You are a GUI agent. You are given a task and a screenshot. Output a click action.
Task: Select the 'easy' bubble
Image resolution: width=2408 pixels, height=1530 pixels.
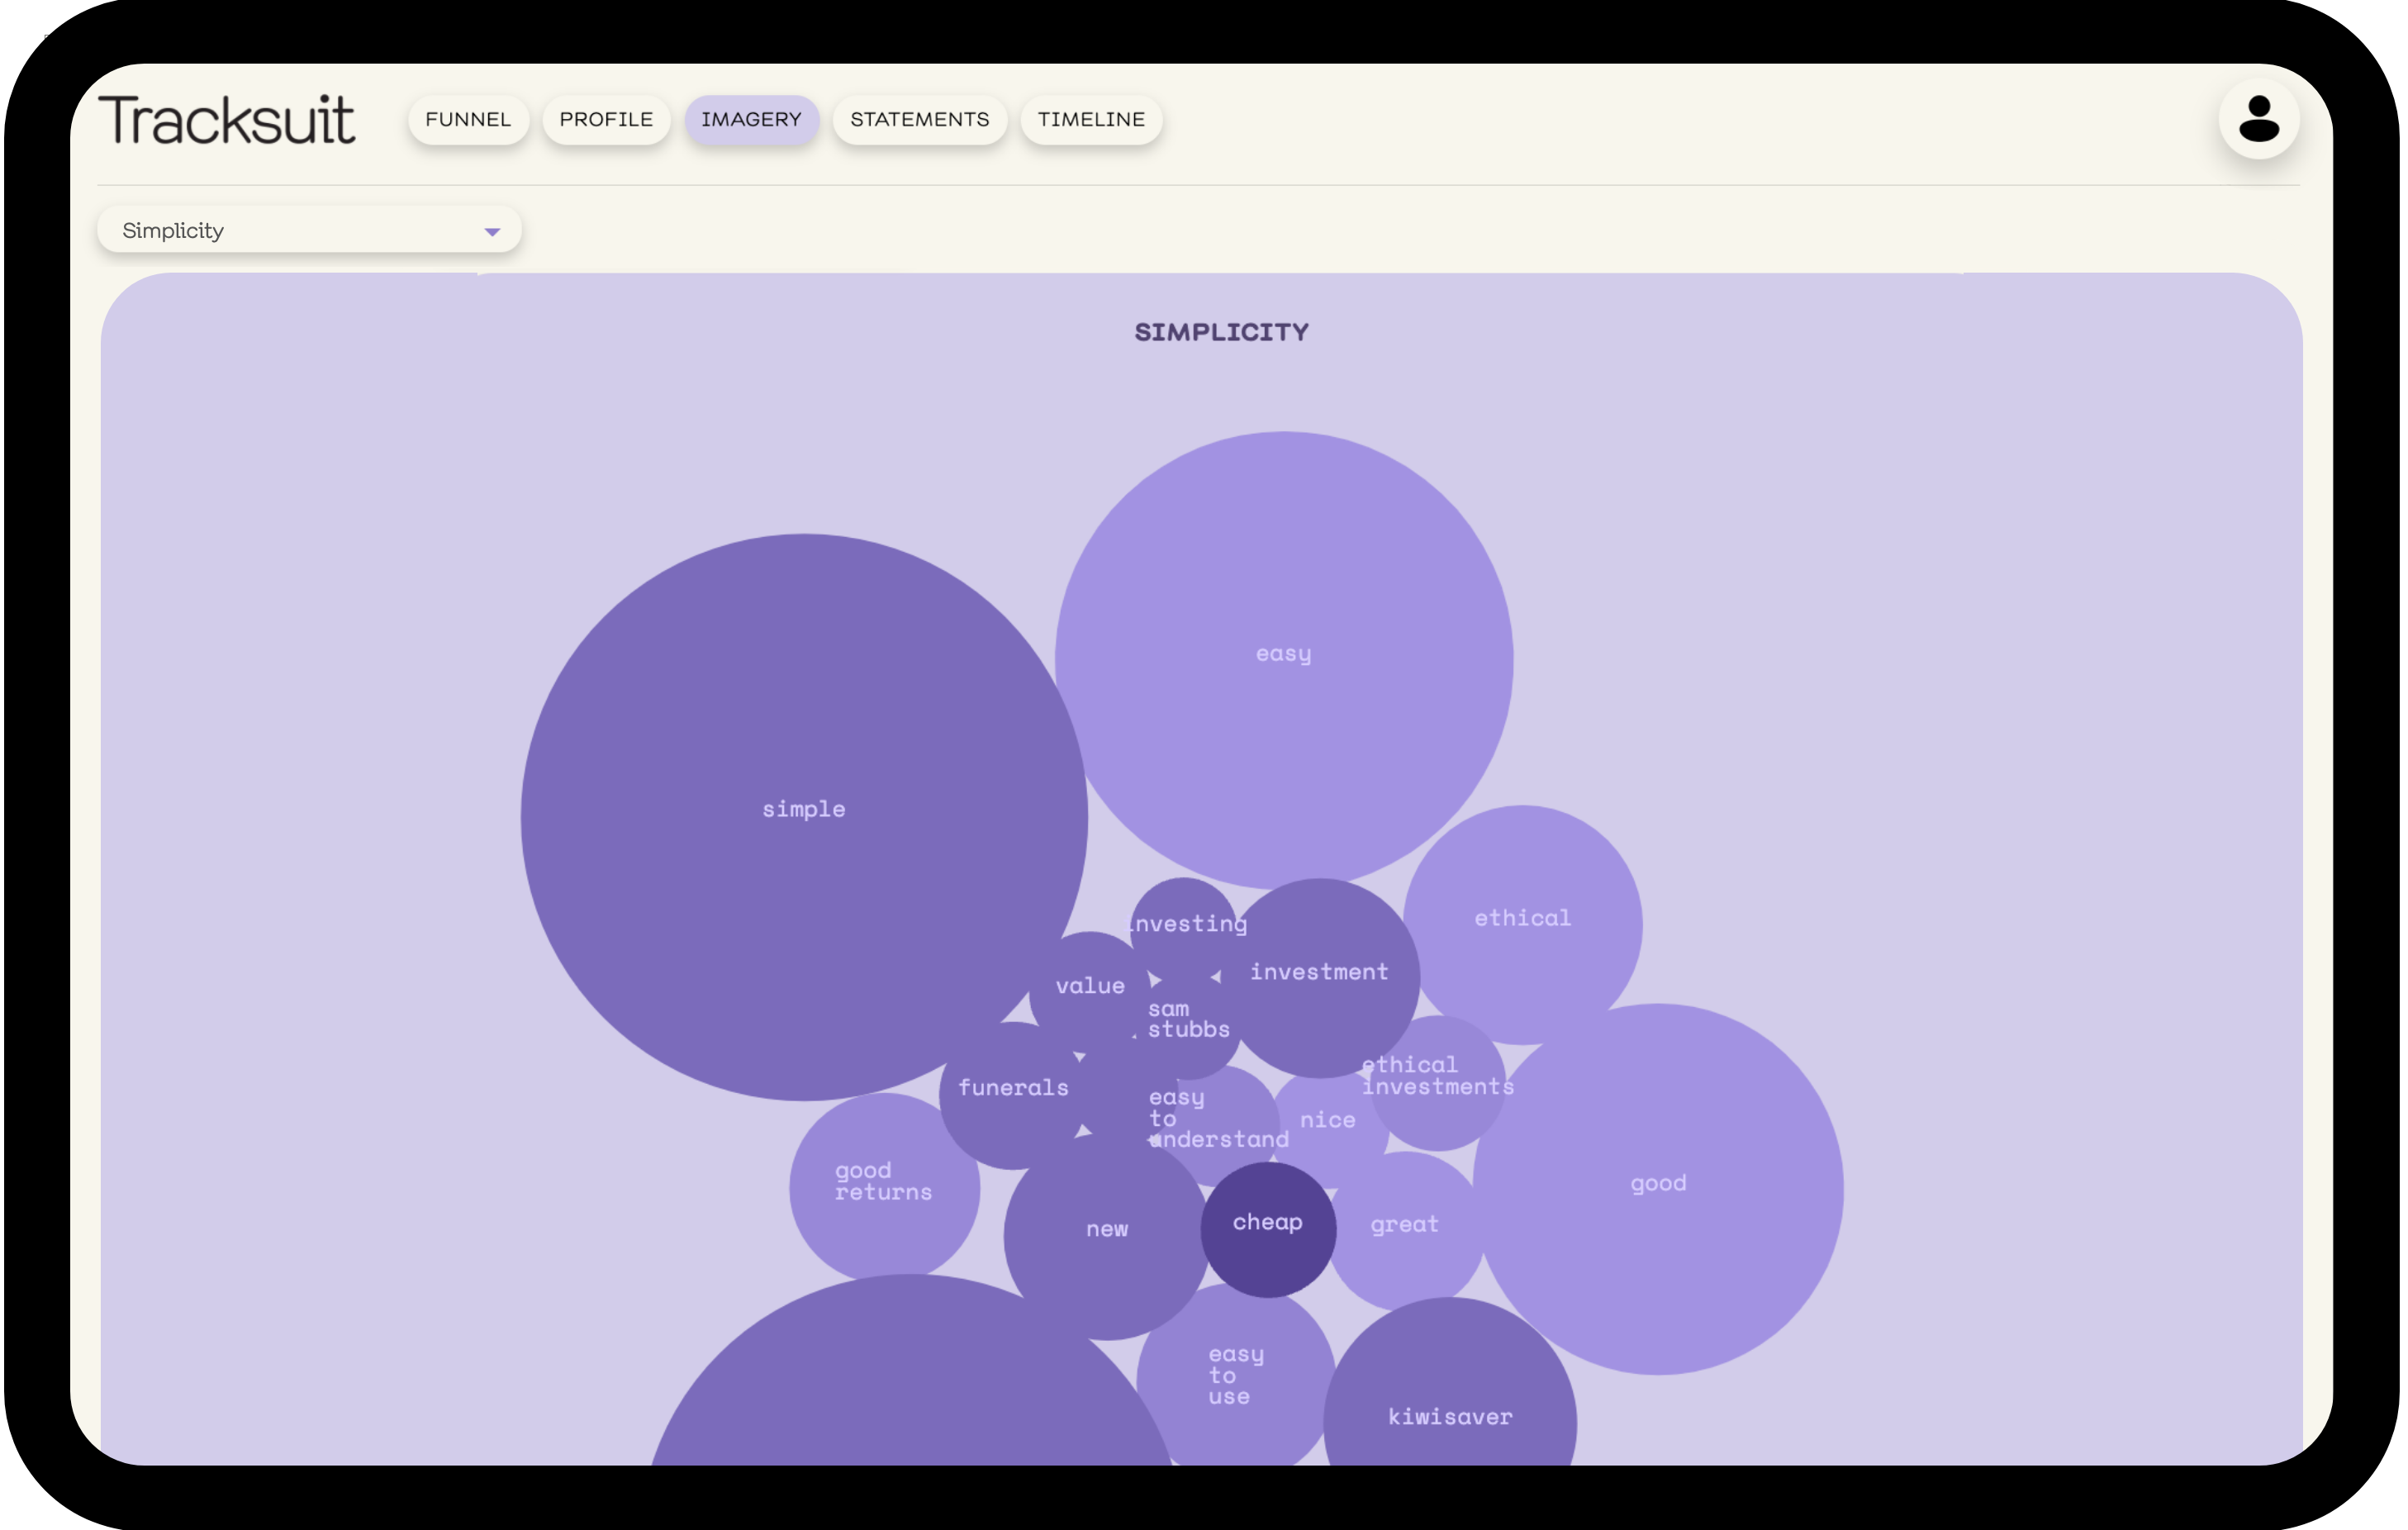click(x=1283, y=655)
